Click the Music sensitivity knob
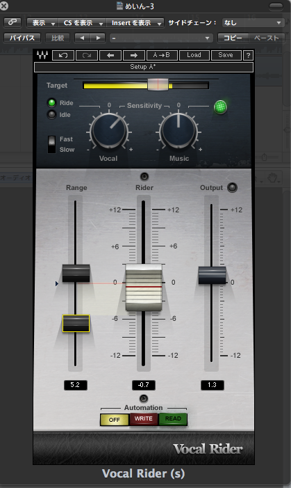The width and height of the screenshot is (291, 488). pos(178,131)
